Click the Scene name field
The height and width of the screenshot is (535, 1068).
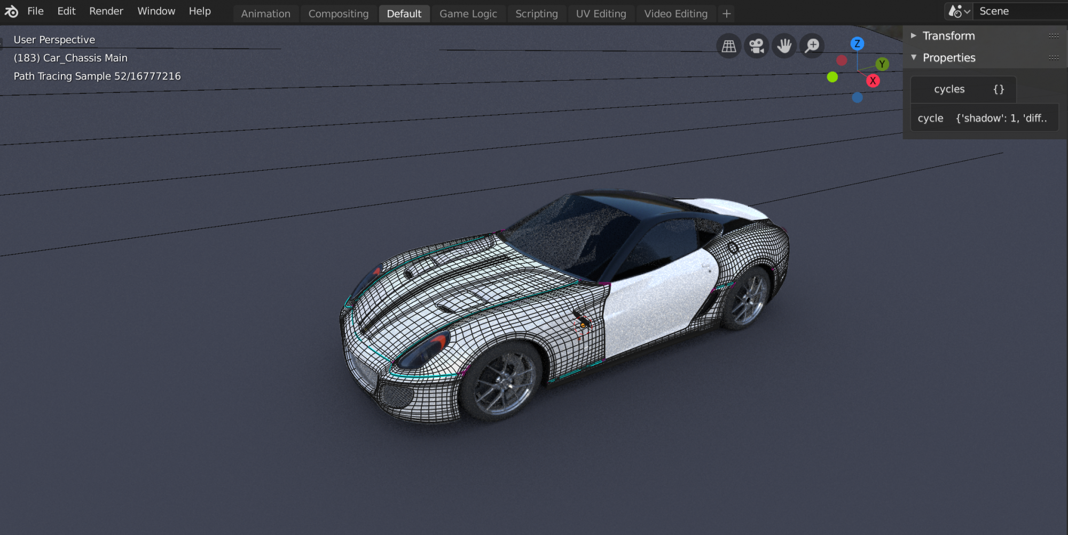pos(1020,11)
